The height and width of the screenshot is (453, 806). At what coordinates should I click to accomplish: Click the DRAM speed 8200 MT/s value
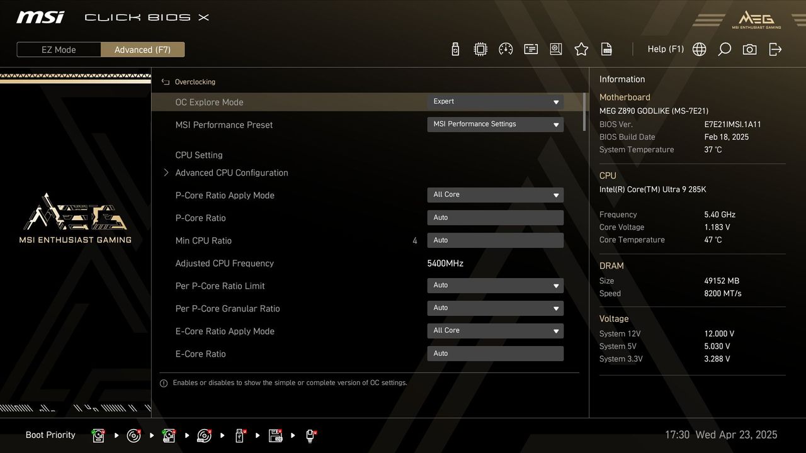coord(723,293)
